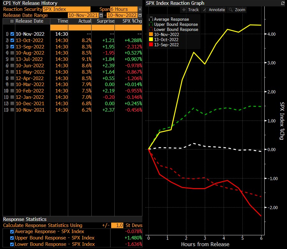287x249 pixels.
Task: Open calendar for end date 10-Nov-2022
Action: click(140, 15)
